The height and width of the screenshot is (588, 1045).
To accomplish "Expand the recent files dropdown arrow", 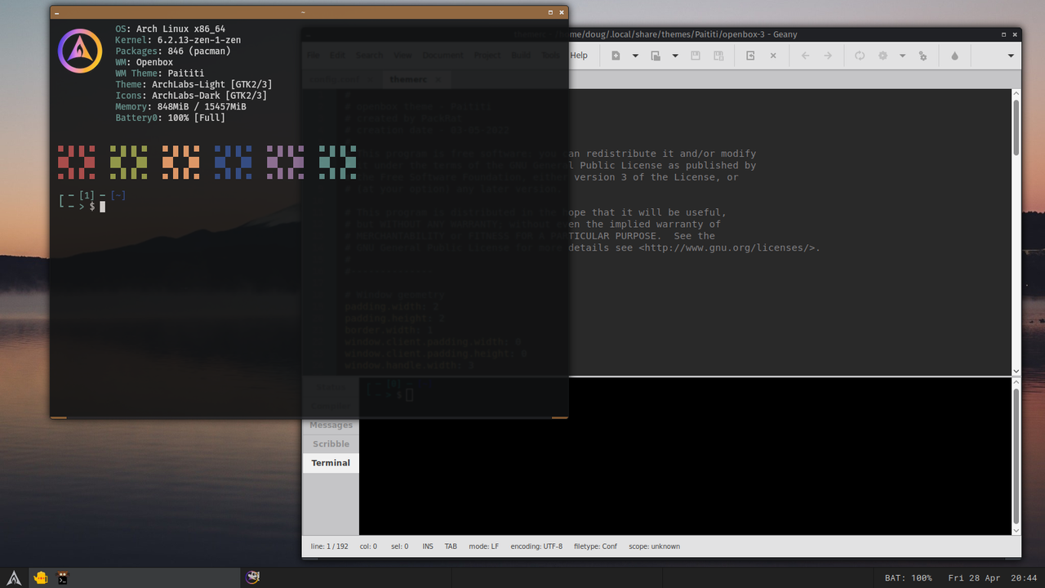I will pyautogui.click(x=675, y=56).
